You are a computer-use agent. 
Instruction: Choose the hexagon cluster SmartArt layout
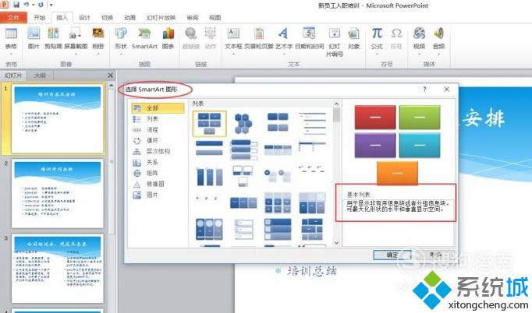tap(243, 124)
